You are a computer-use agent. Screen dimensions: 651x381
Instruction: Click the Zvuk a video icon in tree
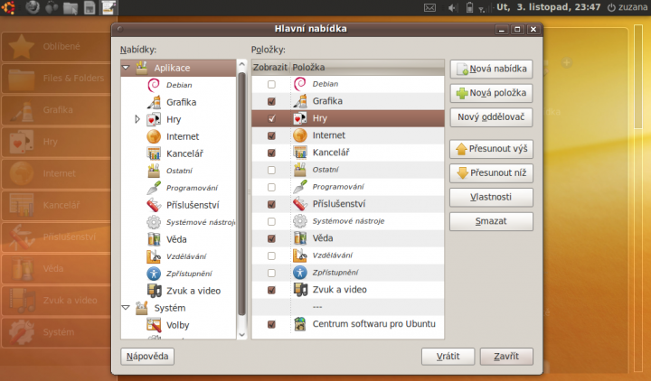154,291
